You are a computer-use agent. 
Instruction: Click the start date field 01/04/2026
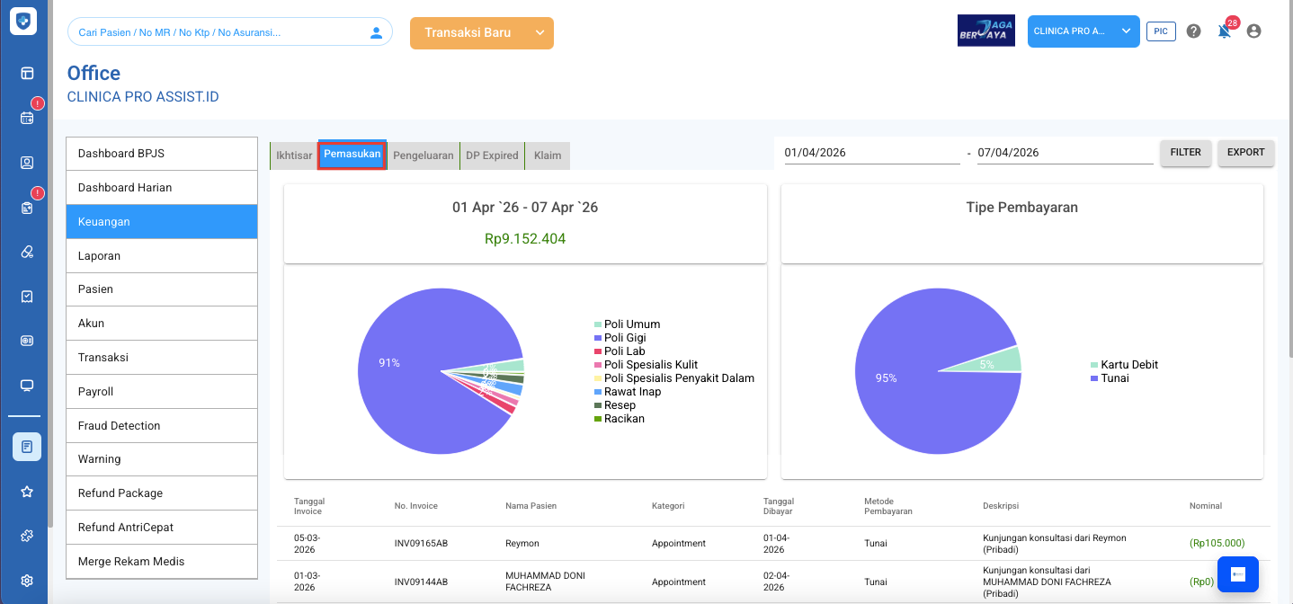(x=869, y=153)
